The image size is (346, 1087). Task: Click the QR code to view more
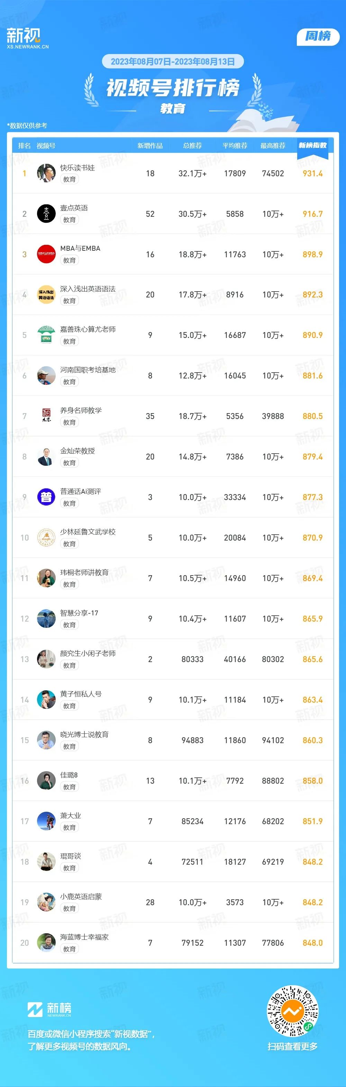click(292, 1011)
